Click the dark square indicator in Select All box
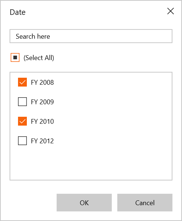The height and width of the screenshot is (221, 182). click(15, 57)
